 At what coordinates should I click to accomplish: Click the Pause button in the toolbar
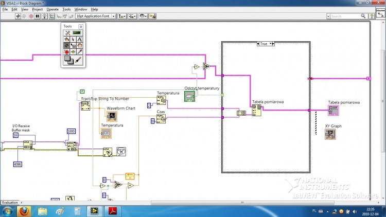tap(38, 16)
